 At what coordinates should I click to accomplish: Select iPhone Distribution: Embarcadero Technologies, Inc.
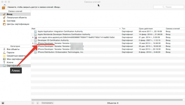(x=108, y=52)
